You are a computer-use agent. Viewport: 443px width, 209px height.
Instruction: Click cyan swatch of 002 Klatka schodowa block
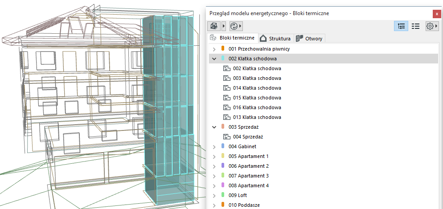[x=223, y=58]
